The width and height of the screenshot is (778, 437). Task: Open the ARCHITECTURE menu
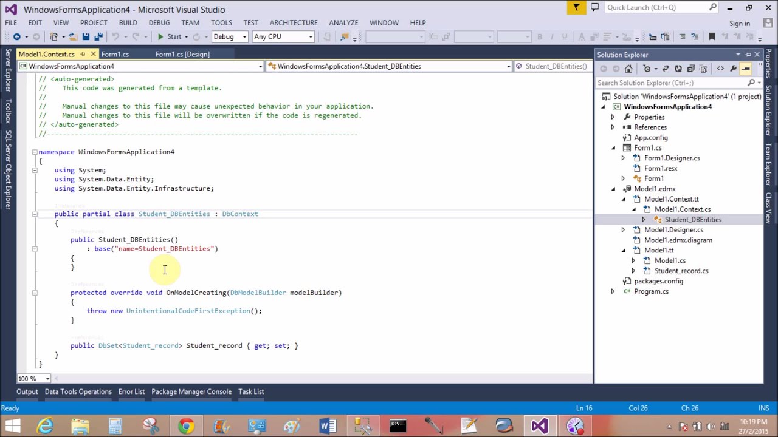pyautogui.click(x=294, y=22)
